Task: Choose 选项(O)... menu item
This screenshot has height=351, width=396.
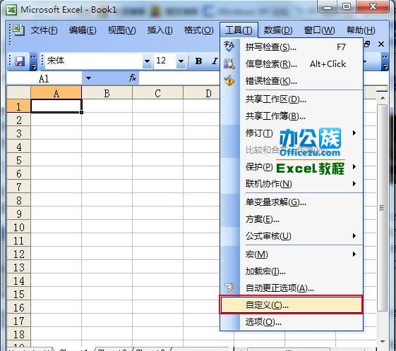Action: pyautogui.click(x=292, y=322)
